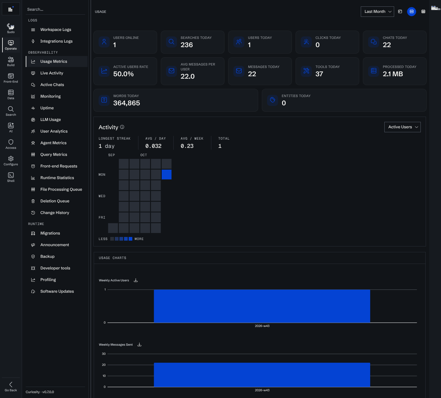Open Deletion Queue
Viewport: 441px width, 398px height.
pos(57,201)
